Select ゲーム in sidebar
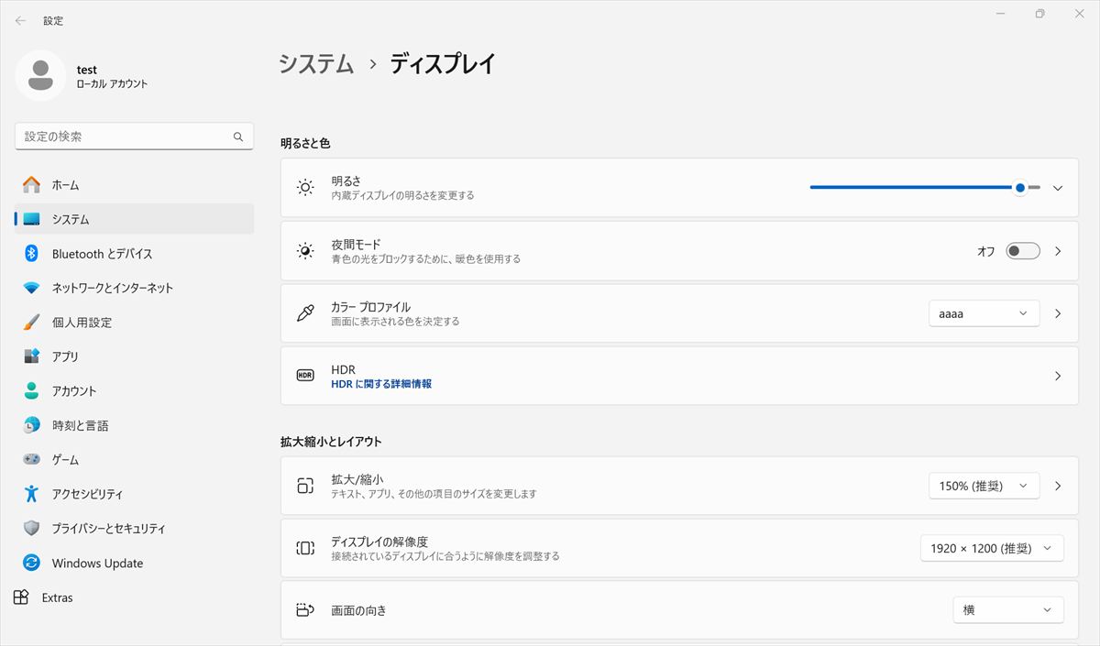Viewport: 1100px width, 646px height. (135, 459)
